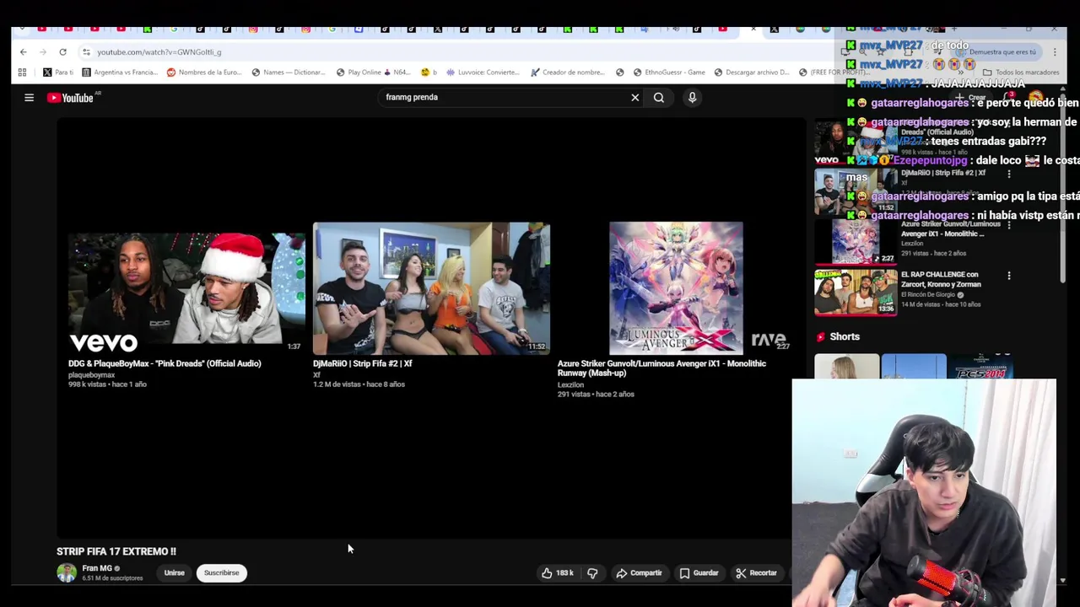The width and height of the screenshot is (1080, 607).
Task: Open Fran MG channel avatar
Action: (x=67, y=573)
